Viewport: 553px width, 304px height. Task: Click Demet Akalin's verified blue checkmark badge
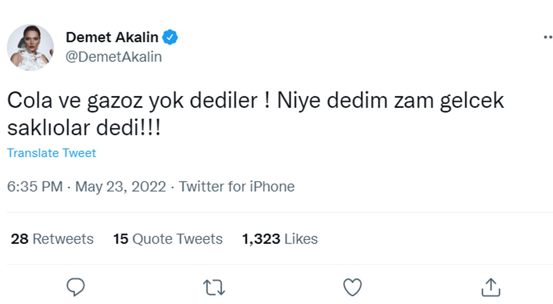point(170,37)
